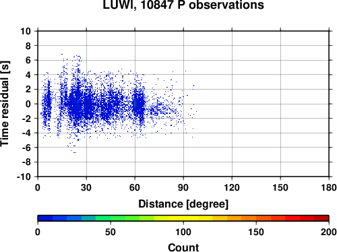Click the Time residual axis label
337x252 pixels.
click(5, 104)
